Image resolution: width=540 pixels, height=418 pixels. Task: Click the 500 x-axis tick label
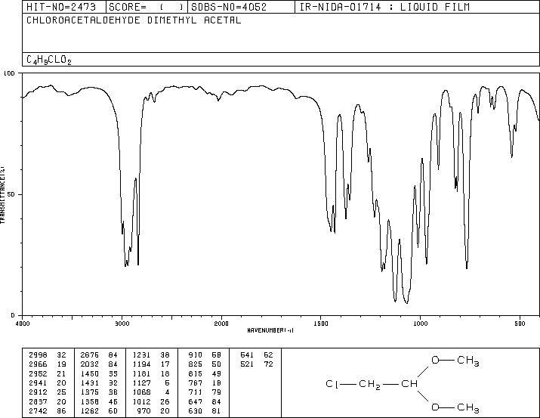520,324
